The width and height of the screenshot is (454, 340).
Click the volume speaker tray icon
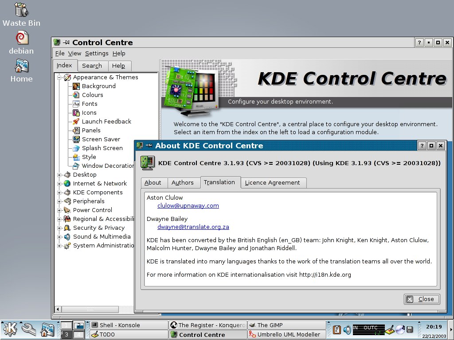[347, 329]
